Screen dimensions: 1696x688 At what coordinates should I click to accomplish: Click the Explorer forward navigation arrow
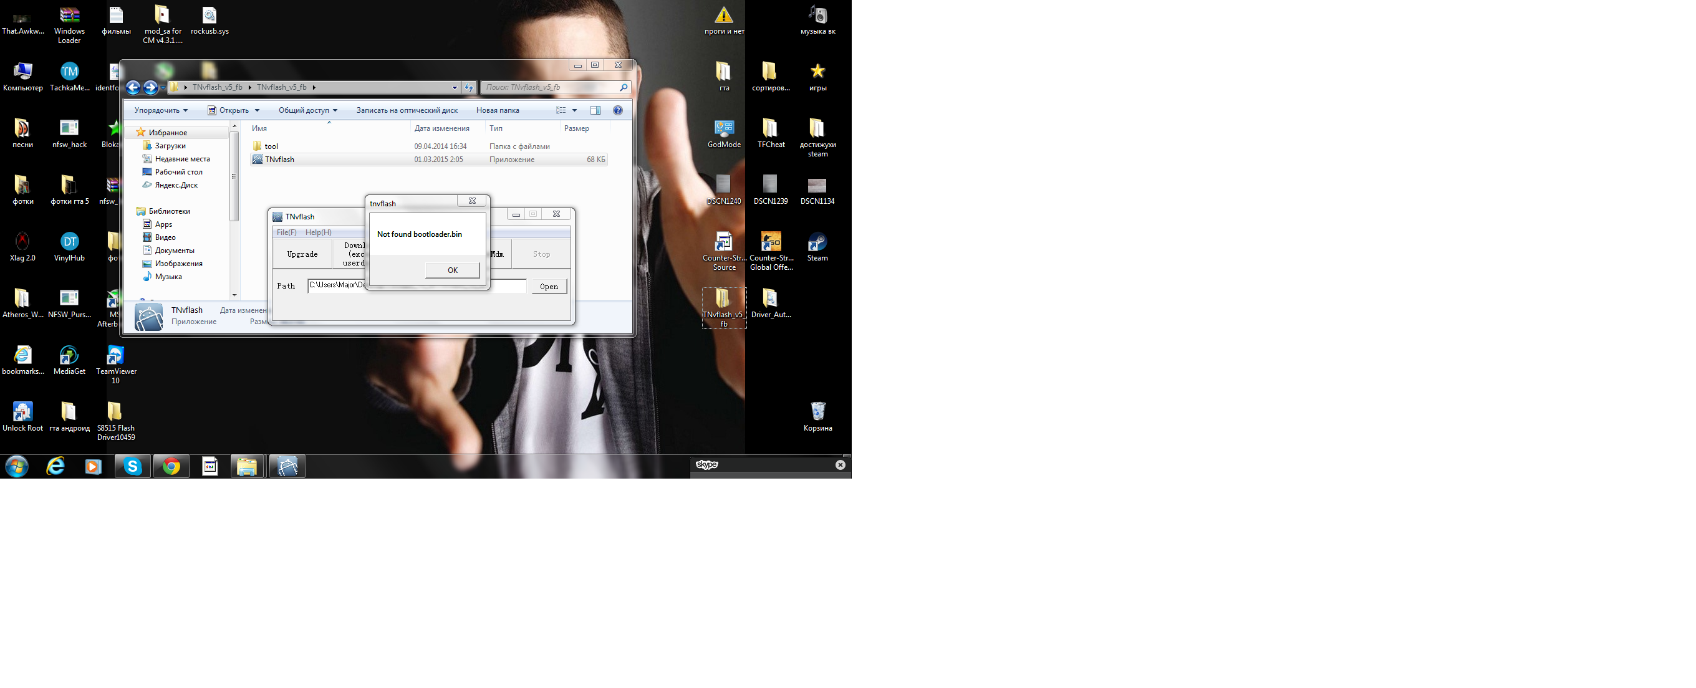pyautogui.click(x=150, y=87)
